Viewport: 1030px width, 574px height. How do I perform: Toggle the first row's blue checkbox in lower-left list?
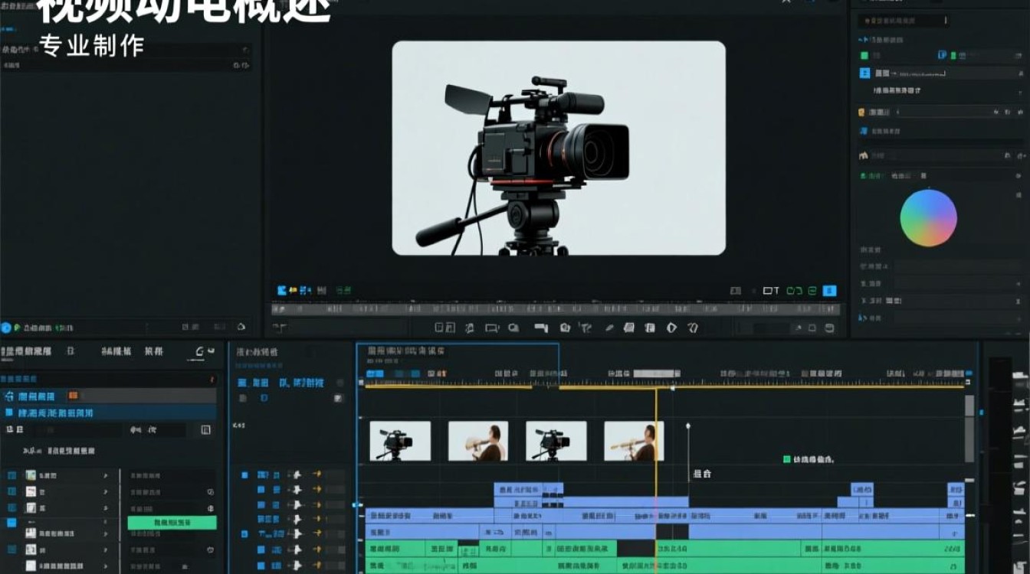(11, 475)
